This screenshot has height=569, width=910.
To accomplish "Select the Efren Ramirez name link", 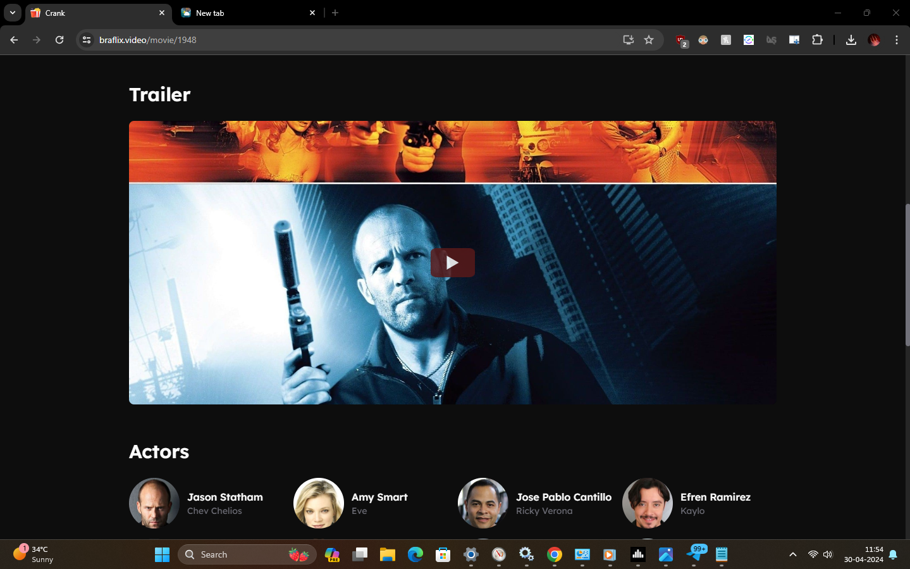I will pyautogui.click(x=716, y=497).
